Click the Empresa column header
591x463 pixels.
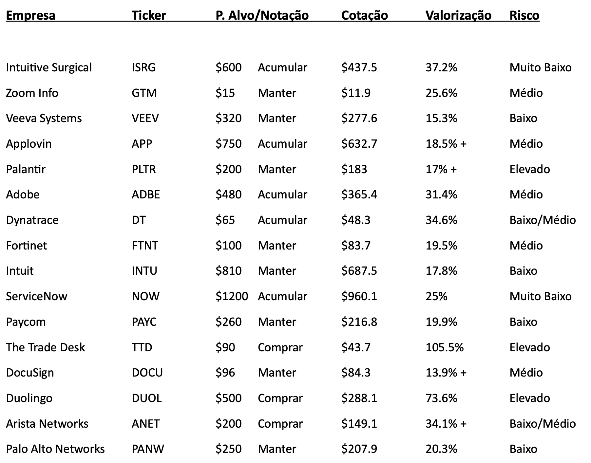click(30, 15)
